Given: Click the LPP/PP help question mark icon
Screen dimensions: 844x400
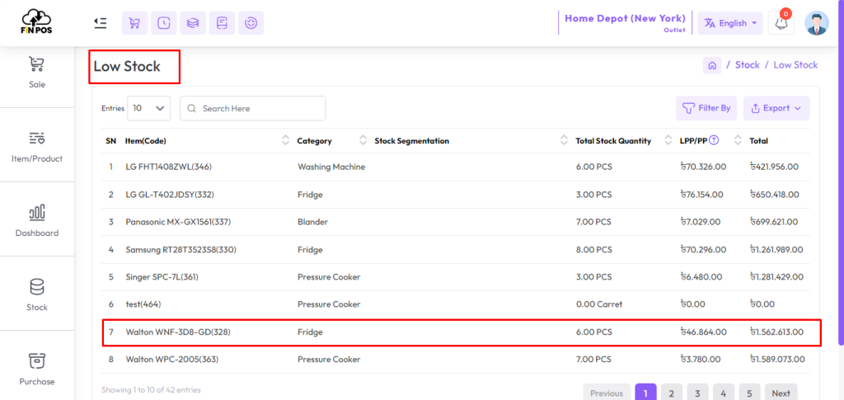Looking at the screenshot, I should (714, 140).
